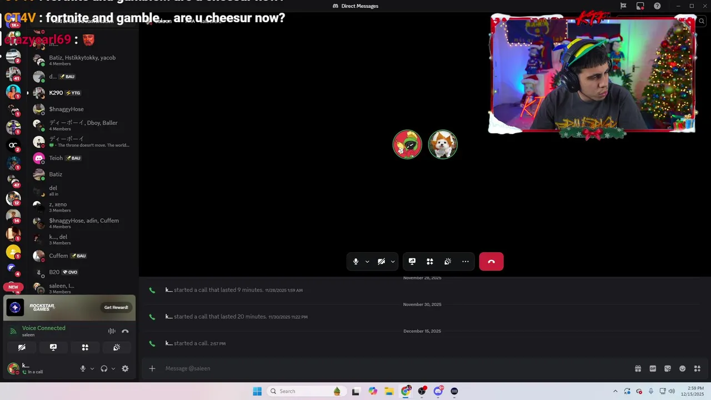Select 'started a call that lasted 20 minutes'
711x400 pixels.
[x=220, y=317]
